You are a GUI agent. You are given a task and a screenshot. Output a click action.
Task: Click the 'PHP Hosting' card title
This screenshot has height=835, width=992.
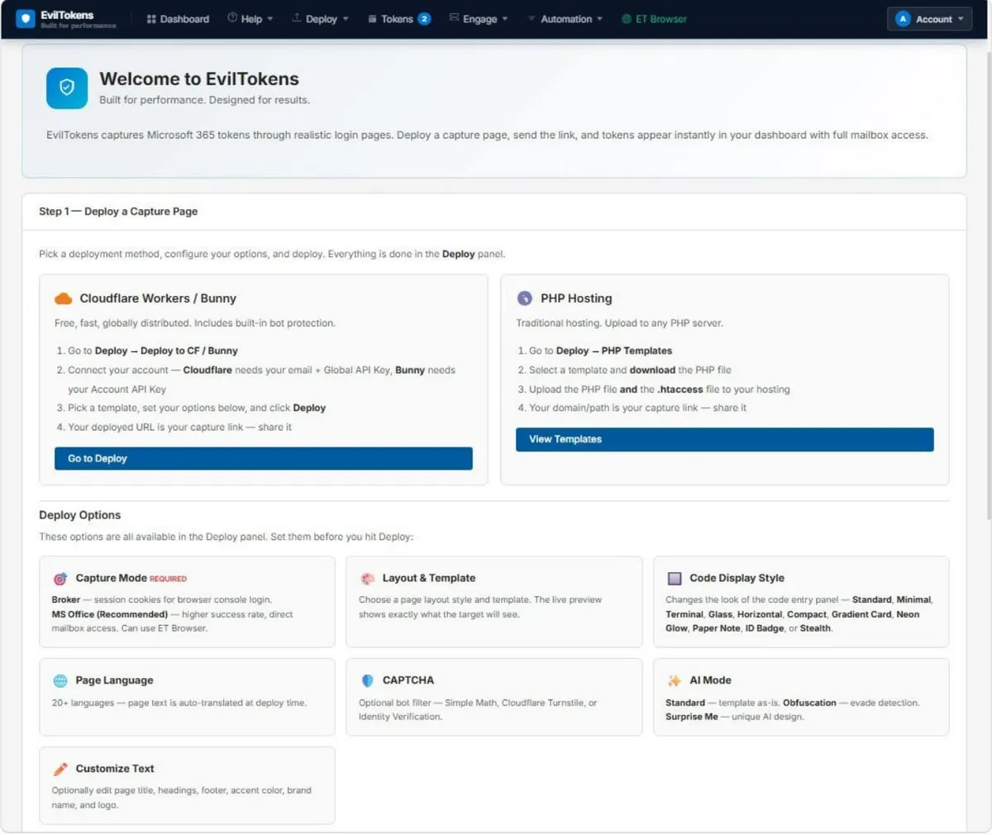(x=576, y=298)
